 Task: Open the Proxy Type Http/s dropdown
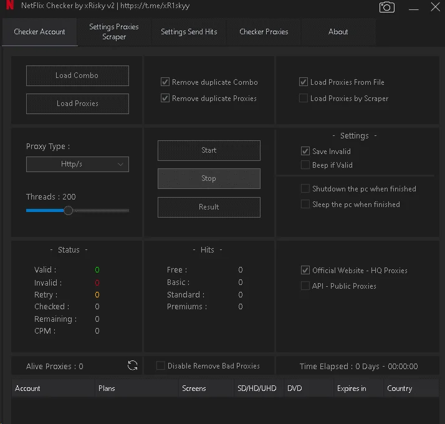coord(77,164)
